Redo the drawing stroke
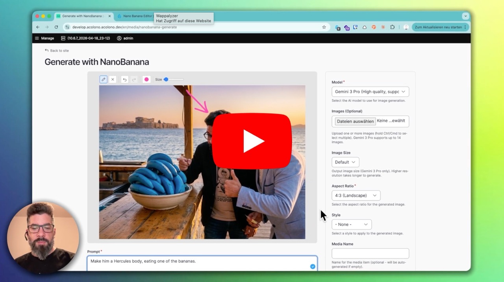Image resolution: width=504 pixels, height=282 pixels. pyautogui.click(x=134, y=79)
